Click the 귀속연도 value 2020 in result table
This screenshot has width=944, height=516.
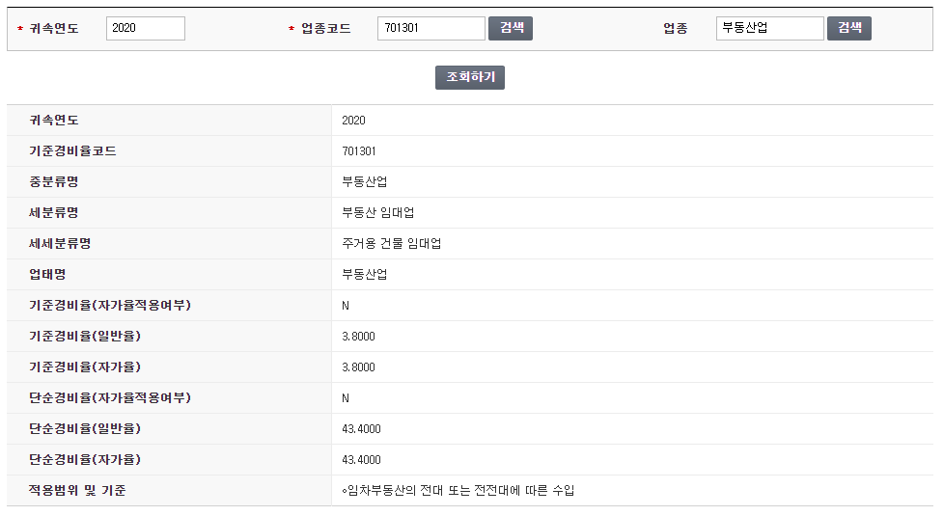point(353,121)
